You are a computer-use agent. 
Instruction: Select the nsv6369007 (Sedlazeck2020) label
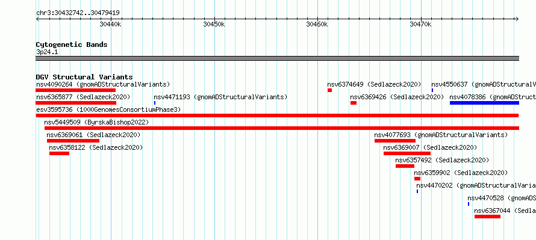point(430,147)
